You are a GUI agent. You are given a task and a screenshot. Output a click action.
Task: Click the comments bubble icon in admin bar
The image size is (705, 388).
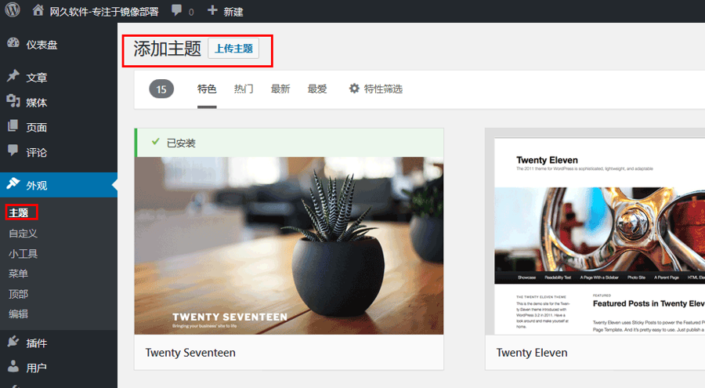tap(177, 11)
